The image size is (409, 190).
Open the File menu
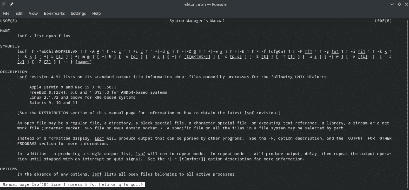tap(6, 13)
